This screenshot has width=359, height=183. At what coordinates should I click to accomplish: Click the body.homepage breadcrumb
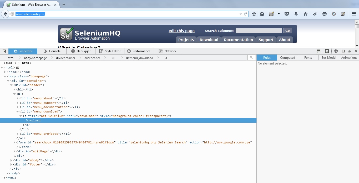(x=35, y=58)
